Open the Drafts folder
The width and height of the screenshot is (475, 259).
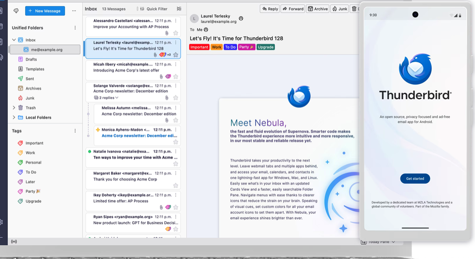click(x=31, y=59)
